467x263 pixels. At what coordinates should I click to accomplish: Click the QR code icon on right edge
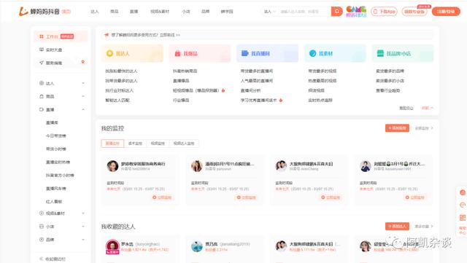click(x=463, y=218)
